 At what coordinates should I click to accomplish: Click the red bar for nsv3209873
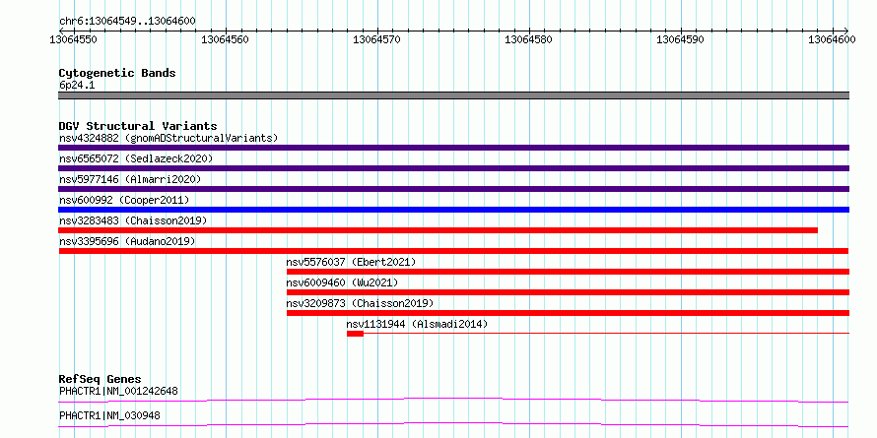[x=568, y=313]
